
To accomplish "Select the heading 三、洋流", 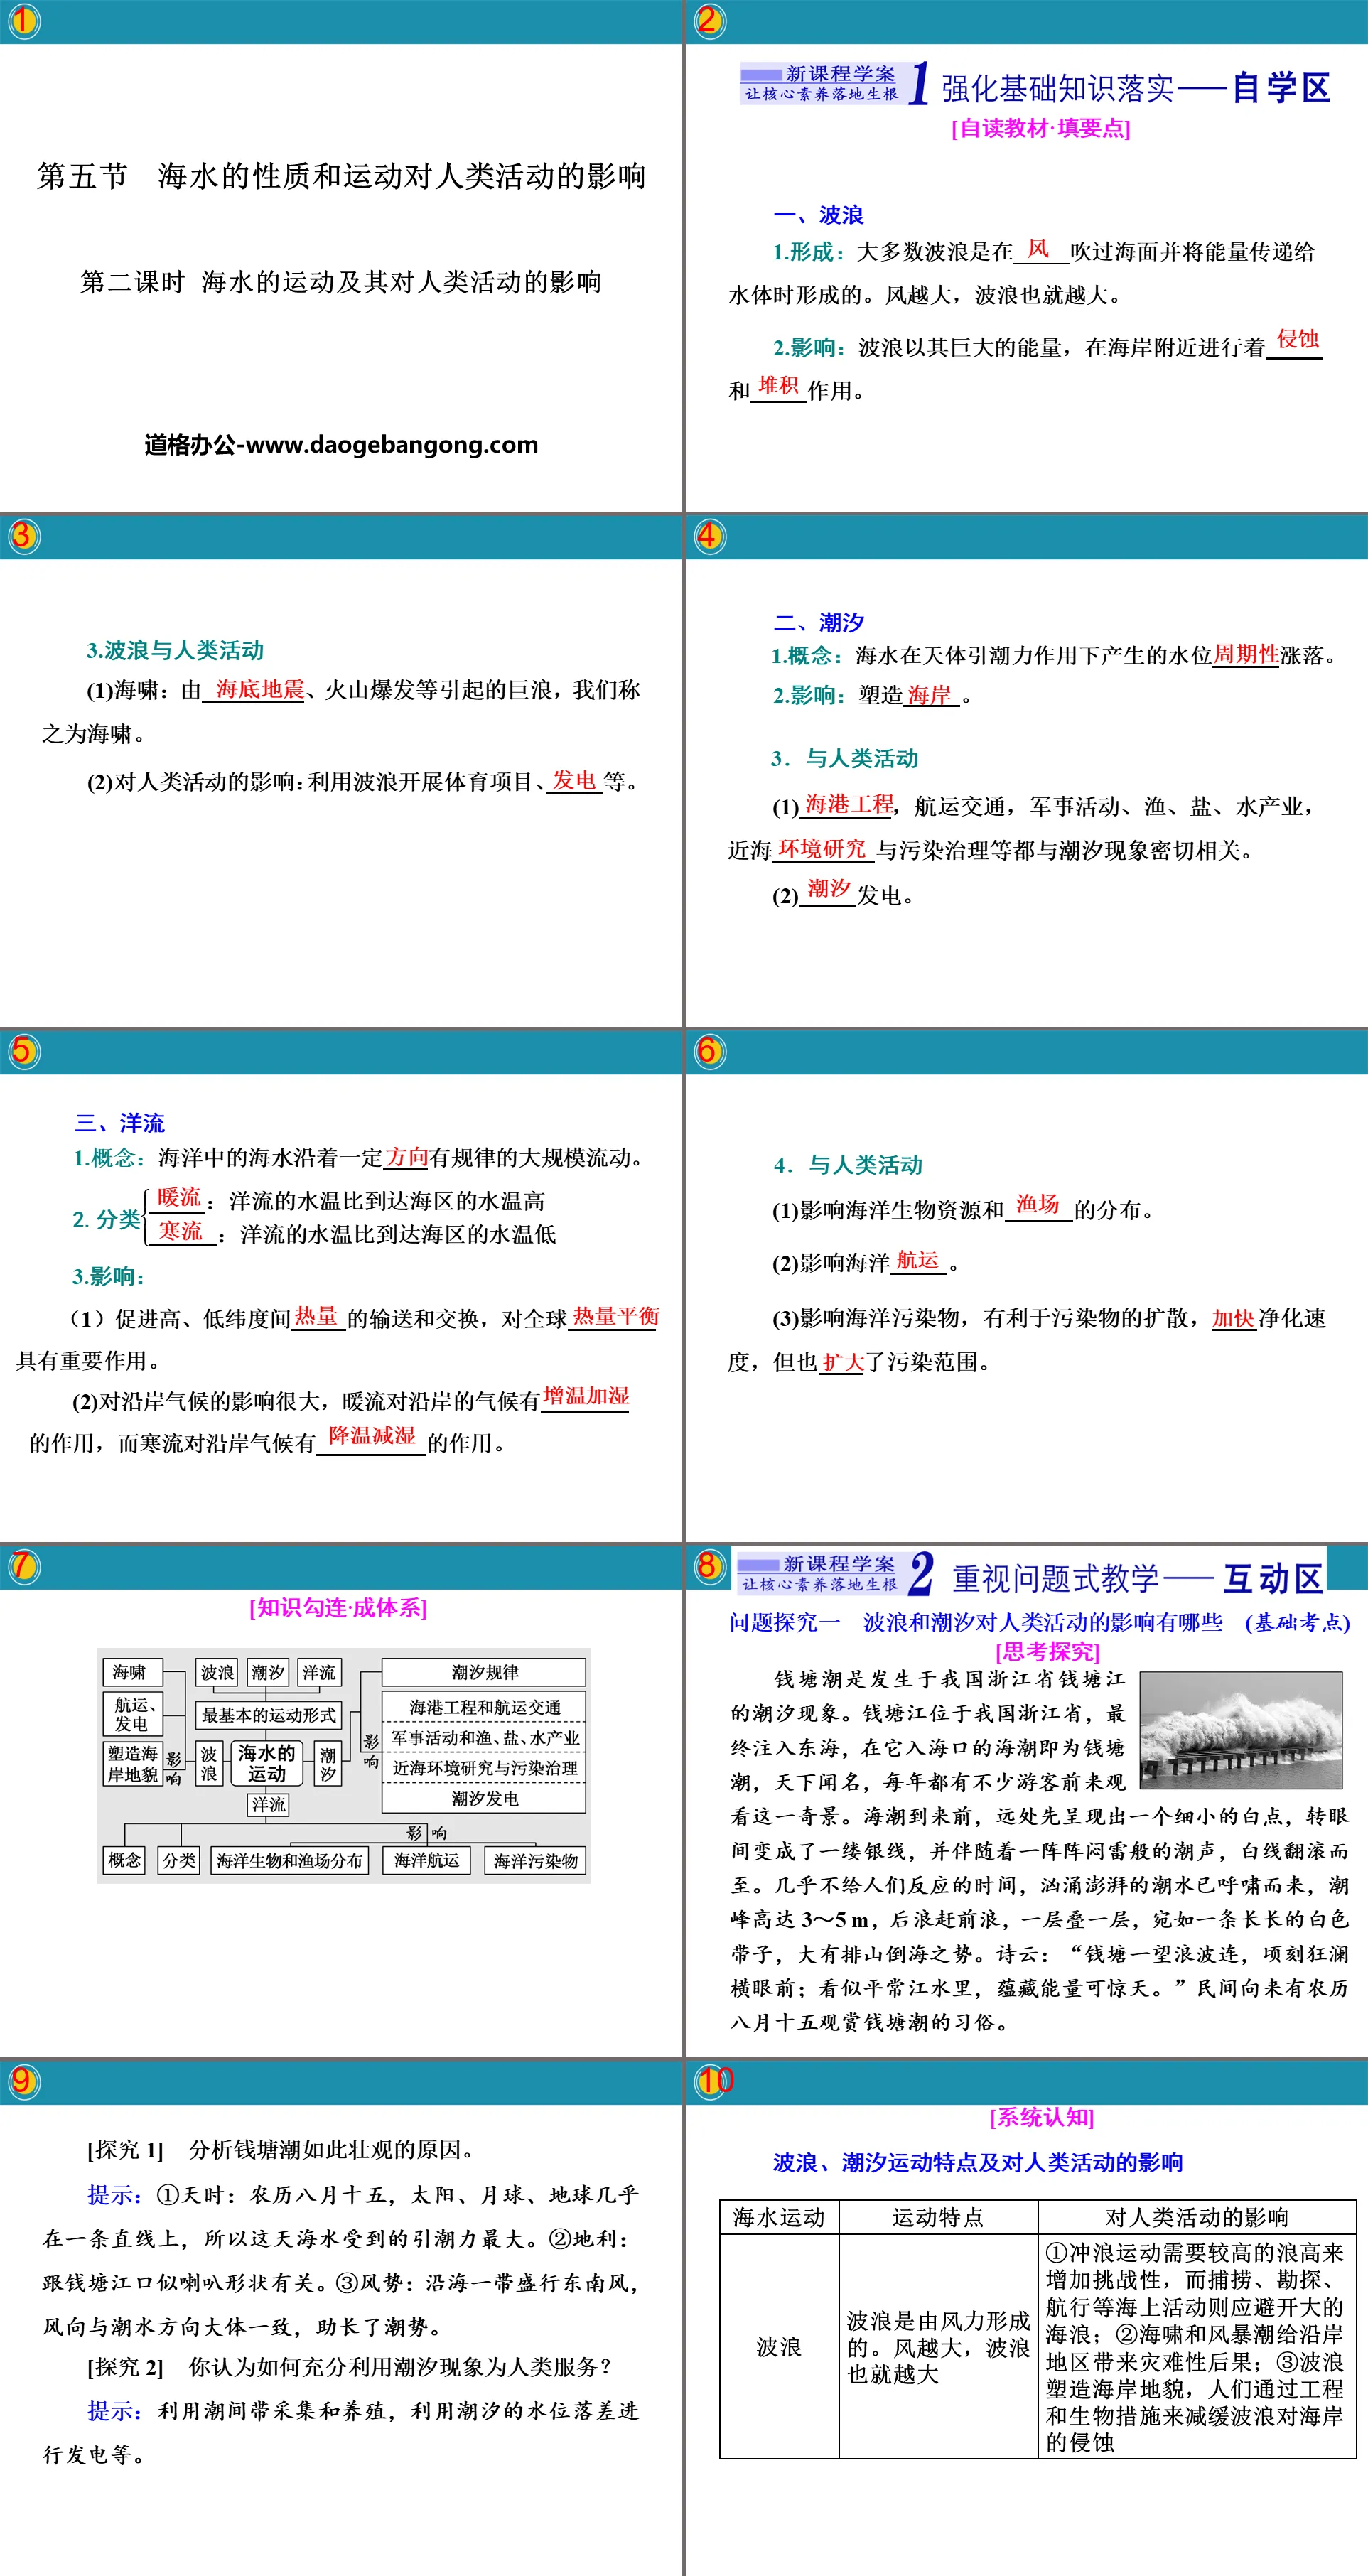I will coord(119,1123).
